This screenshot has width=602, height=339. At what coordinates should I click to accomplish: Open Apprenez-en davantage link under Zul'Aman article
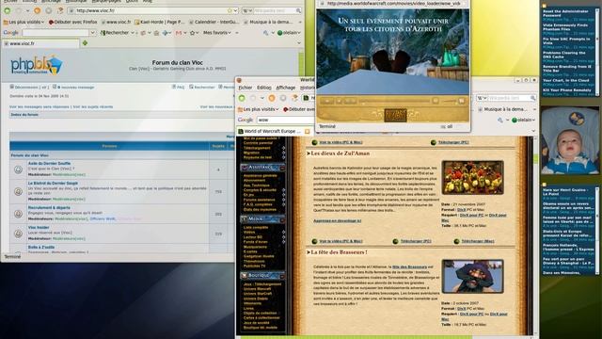click(x=337, y=221)
